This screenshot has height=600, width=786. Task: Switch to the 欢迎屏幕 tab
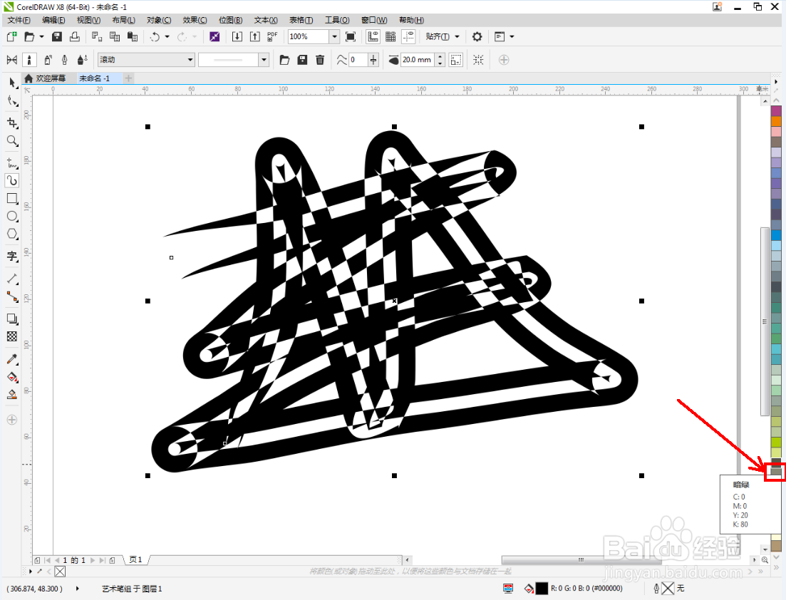tap(45, 78)
